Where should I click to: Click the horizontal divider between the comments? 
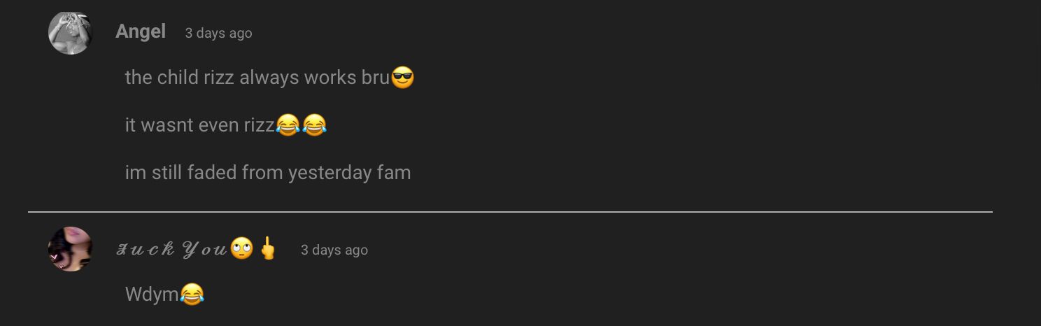pos(510,211)
